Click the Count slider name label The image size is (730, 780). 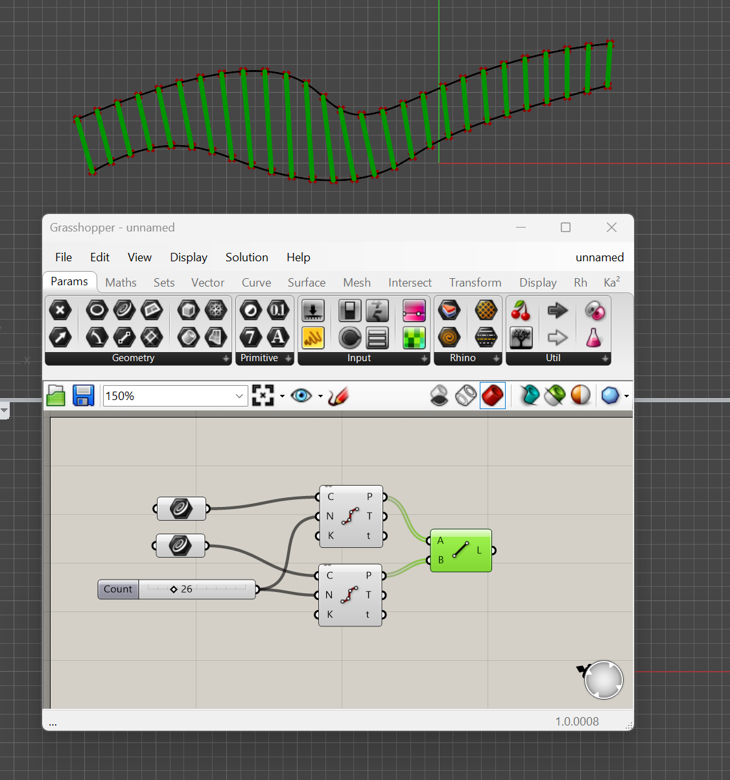point(118,589)
